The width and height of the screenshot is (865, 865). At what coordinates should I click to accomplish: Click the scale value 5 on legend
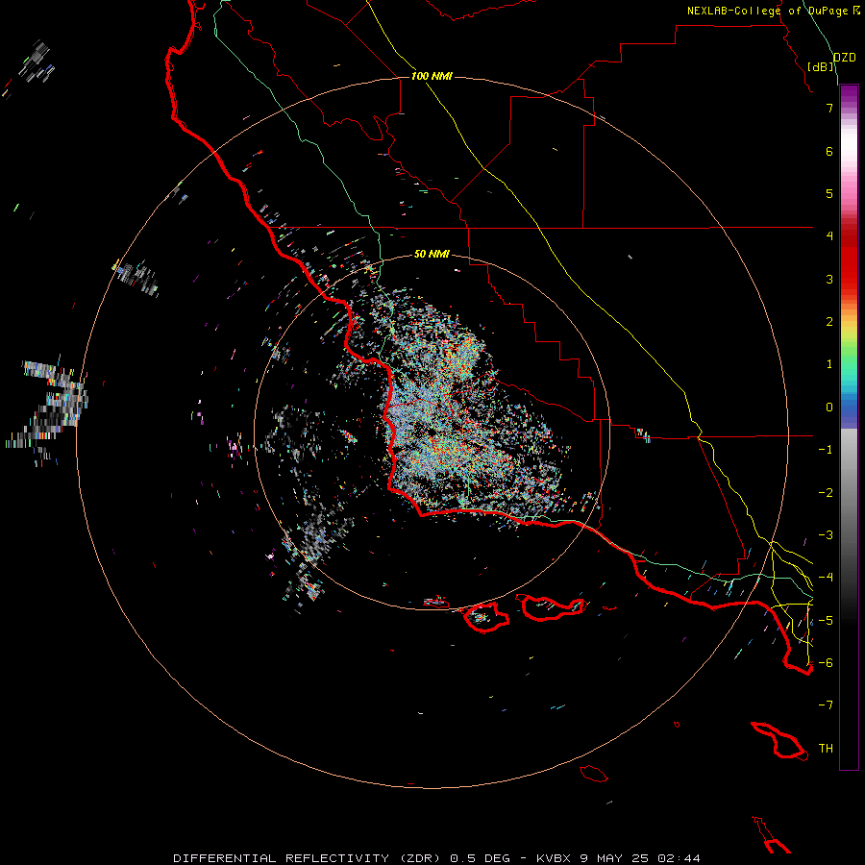click(829, 193)
